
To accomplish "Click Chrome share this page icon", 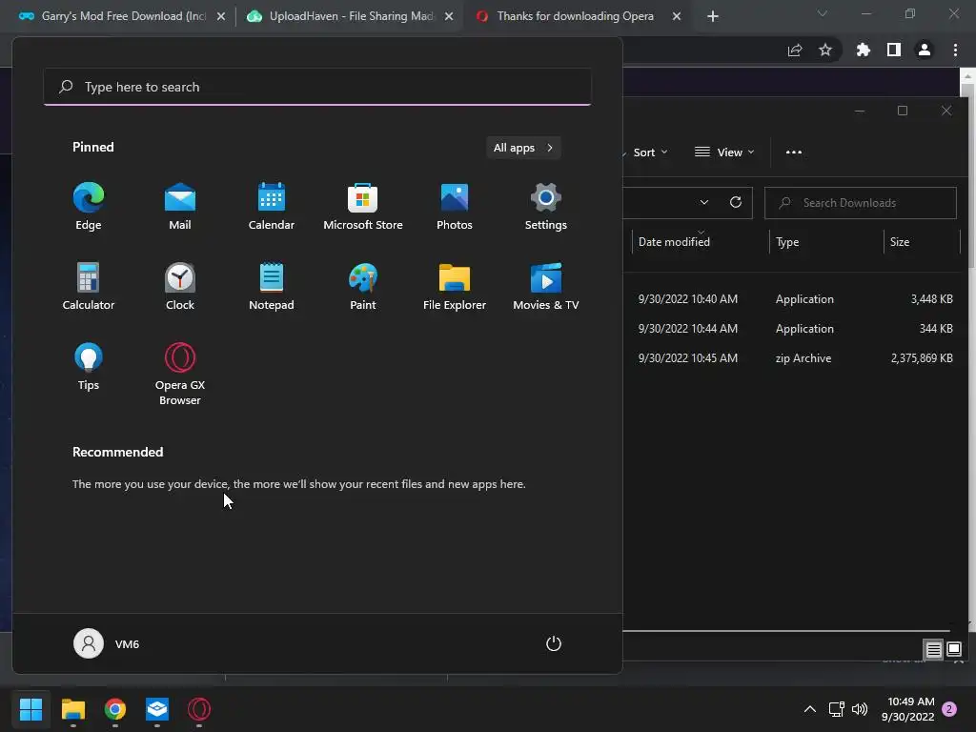I will [795, 50].
